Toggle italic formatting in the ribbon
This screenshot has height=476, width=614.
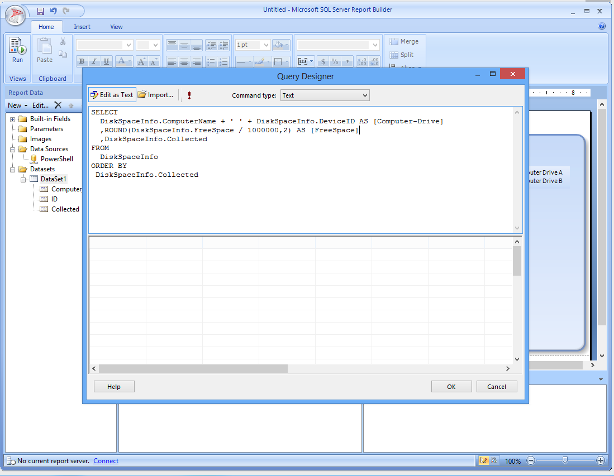click(94, 61)
